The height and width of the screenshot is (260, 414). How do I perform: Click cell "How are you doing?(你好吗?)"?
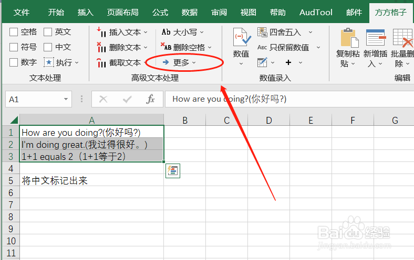click(91, 132)
